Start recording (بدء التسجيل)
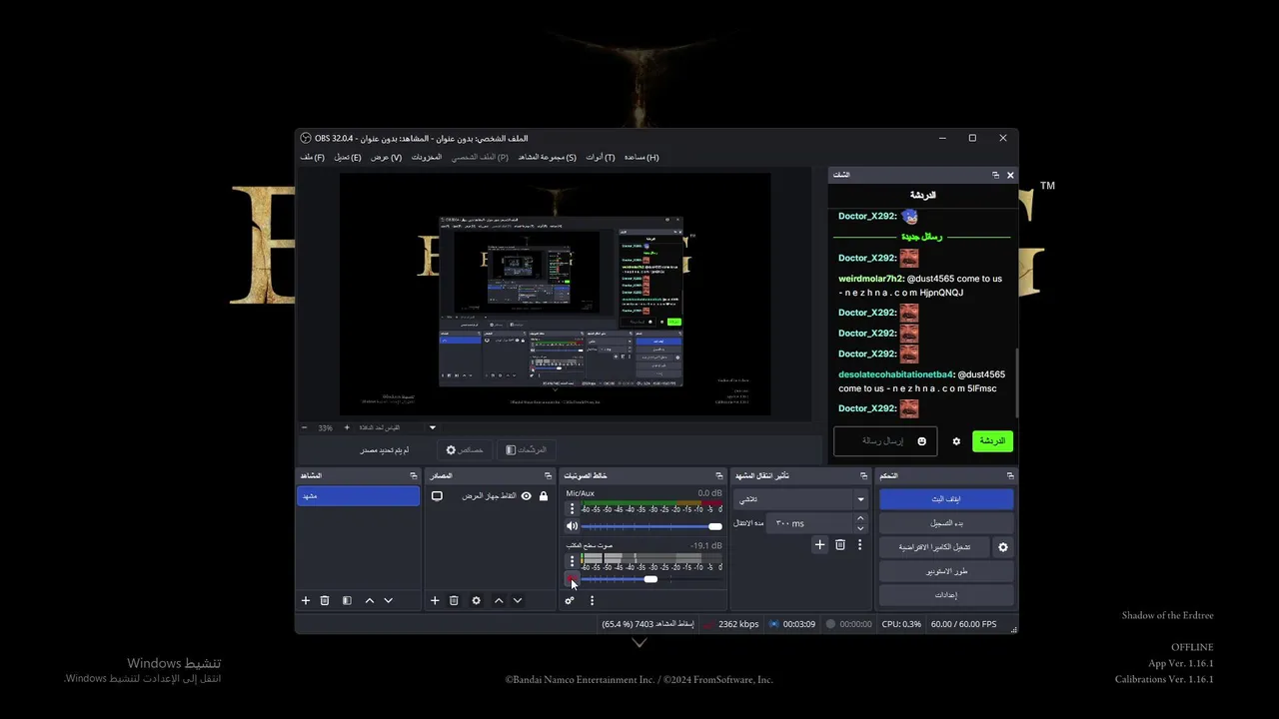The width and height of the screenshot is (1279, 719). tap(946, 523)
